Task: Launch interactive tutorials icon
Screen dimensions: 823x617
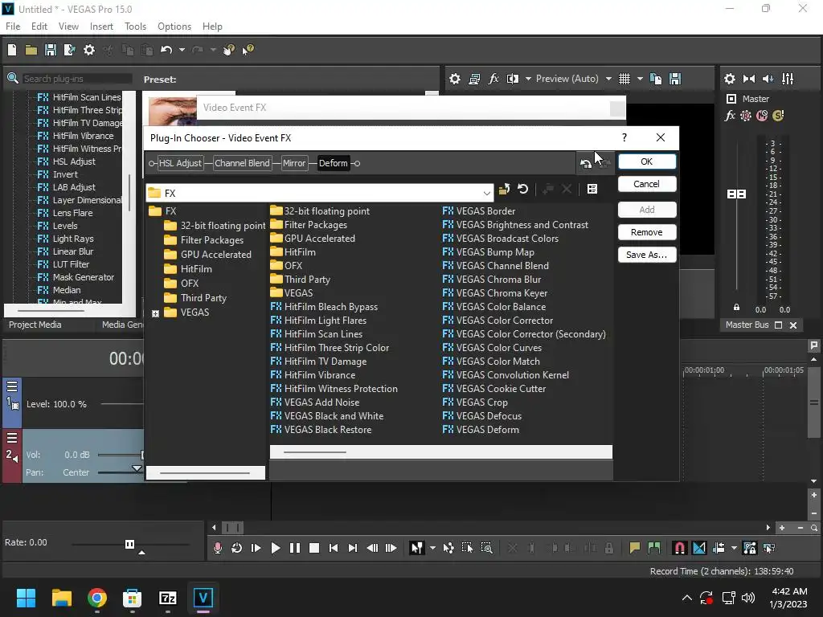Action: click(x=229, y=50)
